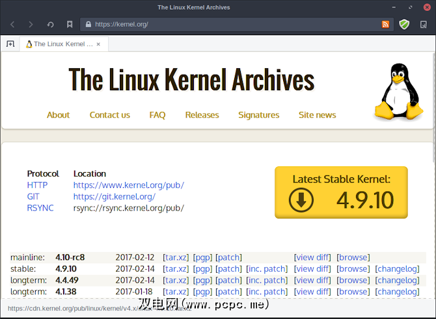Click the bold 4.1.38 version number
The image size is (436, 319).
click(x=66, y=292)
